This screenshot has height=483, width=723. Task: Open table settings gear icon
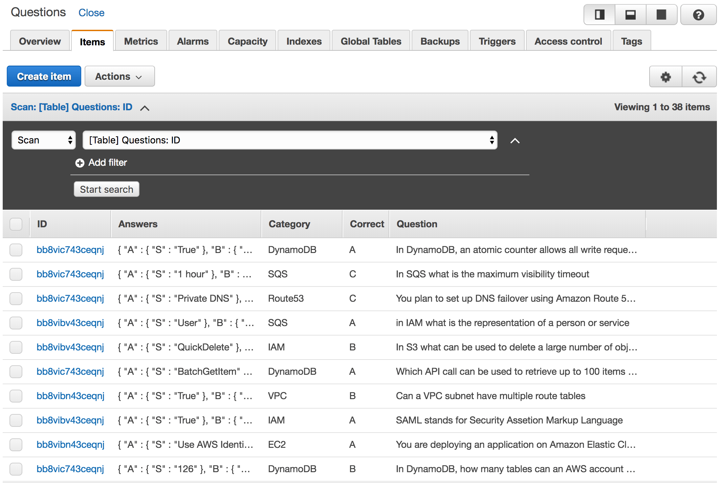(665, 77)
